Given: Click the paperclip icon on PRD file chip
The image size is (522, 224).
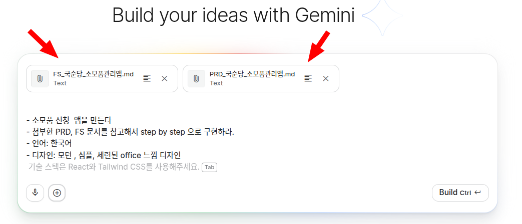Looking at the screenshot, I should [x=196, y=79].
